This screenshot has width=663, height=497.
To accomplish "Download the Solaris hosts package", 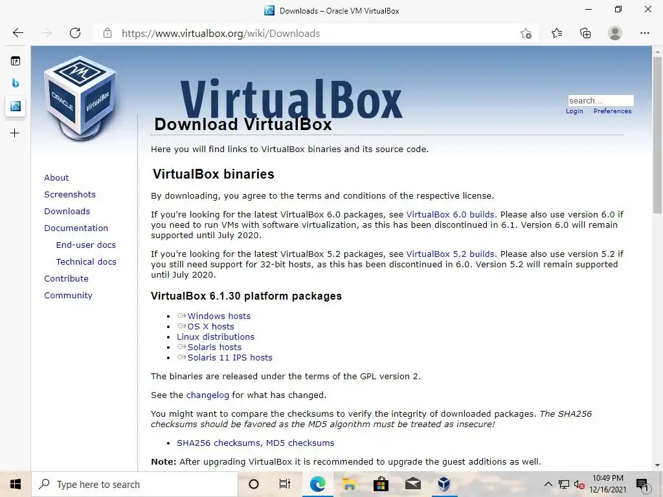I will 214,347.
